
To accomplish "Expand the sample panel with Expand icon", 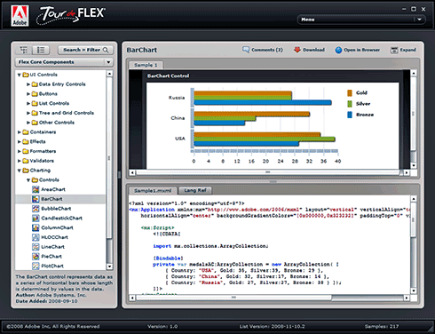I will pos(394,50).
